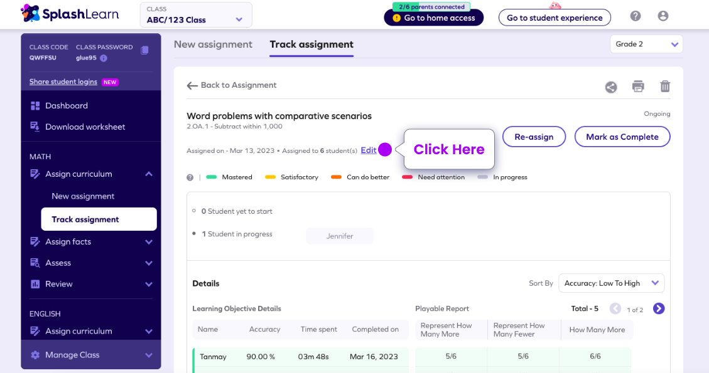
Task: Switch to the New assignment tab
Action: coord(213,45)
